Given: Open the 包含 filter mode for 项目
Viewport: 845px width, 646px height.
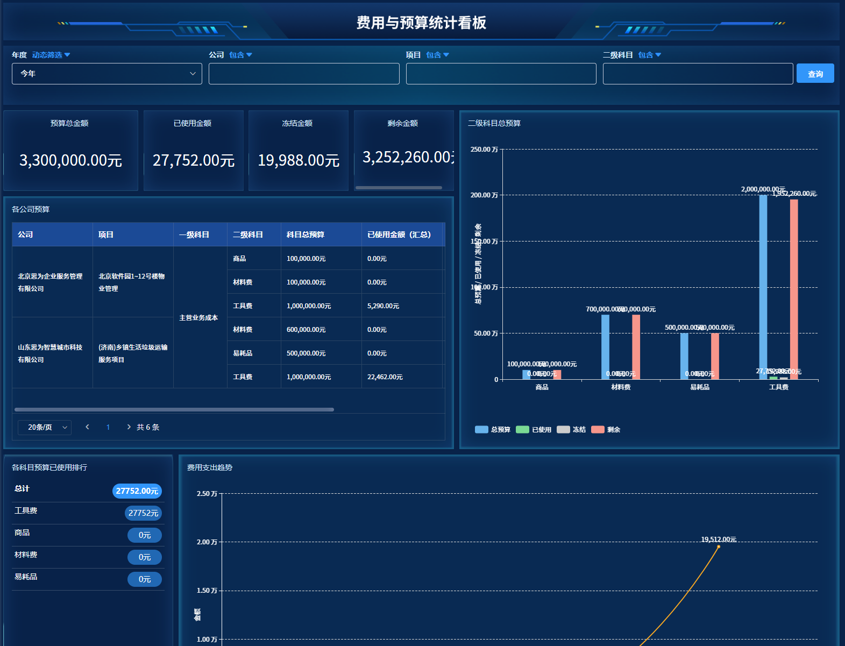Looking at the screenshot, I should click(x=437, y=55).
